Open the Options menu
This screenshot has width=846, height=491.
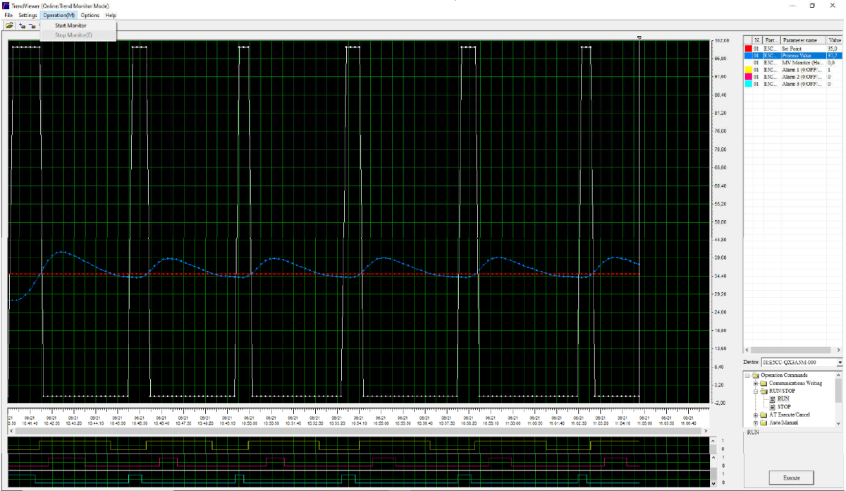coord(90,15)
